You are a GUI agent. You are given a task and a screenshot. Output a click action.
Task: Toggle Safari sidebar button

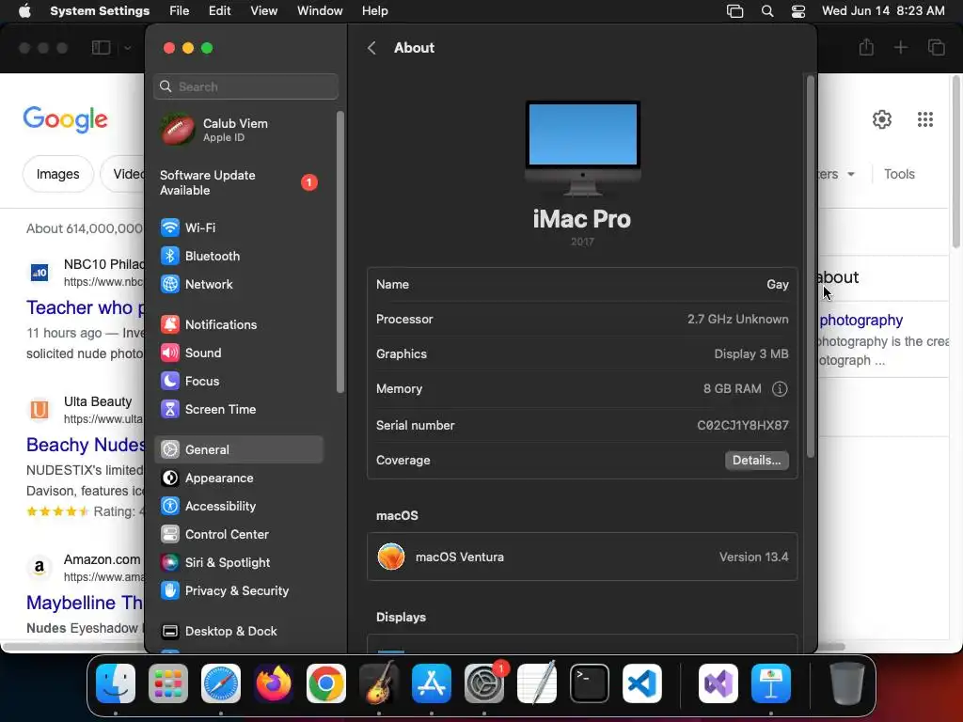101,47
